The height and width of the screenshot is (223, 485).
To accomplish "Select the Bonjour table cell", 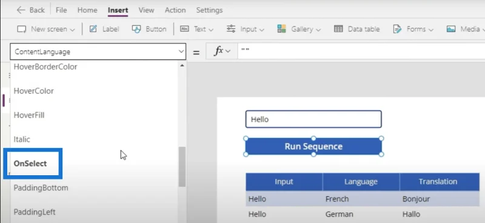I will coord(440,199).
